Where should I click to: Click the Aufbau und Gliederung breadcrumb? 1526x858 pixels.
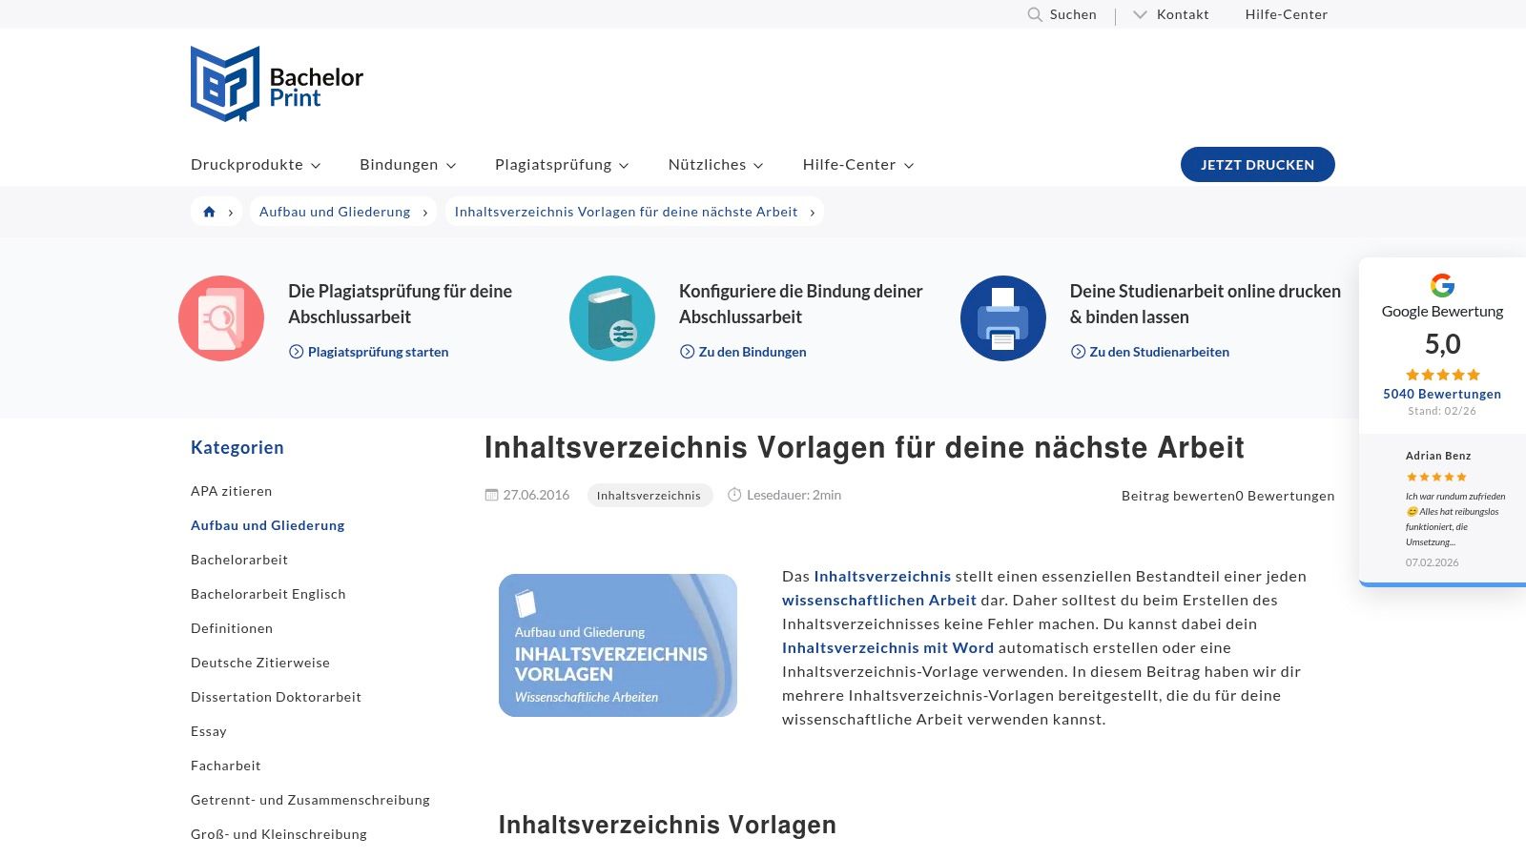tap(335, 212)
